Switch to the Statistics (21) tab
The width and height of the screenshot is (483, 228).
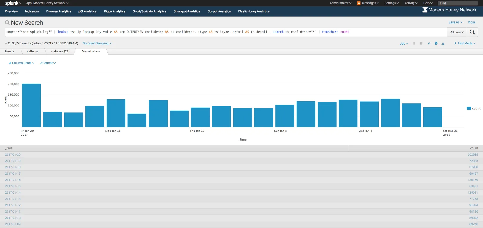coord(60,52)
